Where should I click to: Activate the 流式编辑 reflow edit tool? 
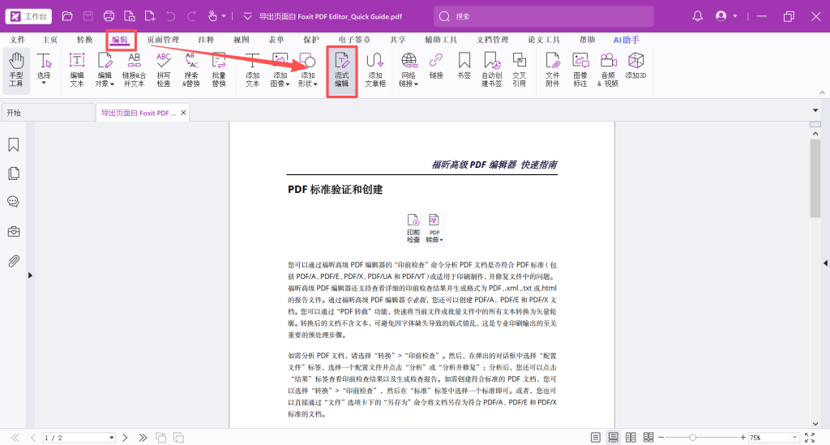point(341,71)
